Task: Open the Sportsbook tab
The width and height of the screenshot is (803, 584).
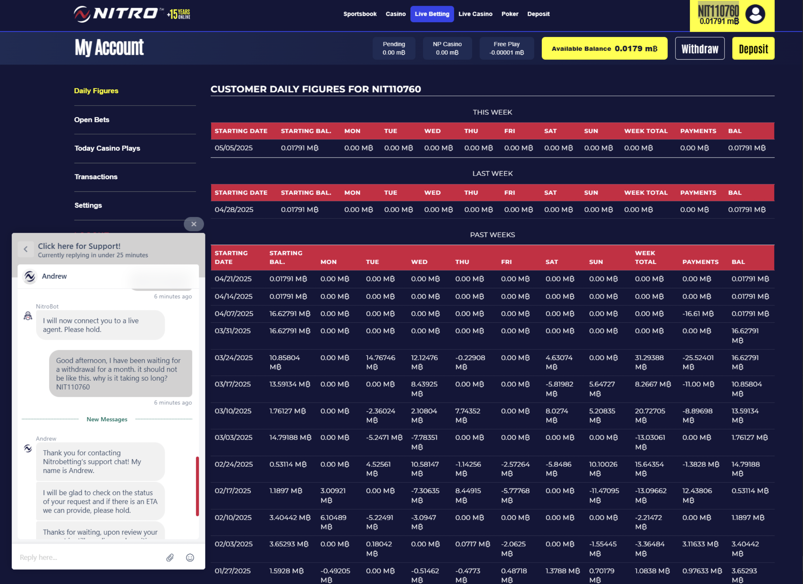Action: pyautogui.click(x=360, y=14)
